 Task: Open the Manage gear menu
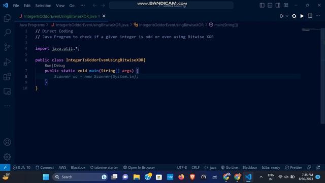pyautogui.click(x=7, y=157)
